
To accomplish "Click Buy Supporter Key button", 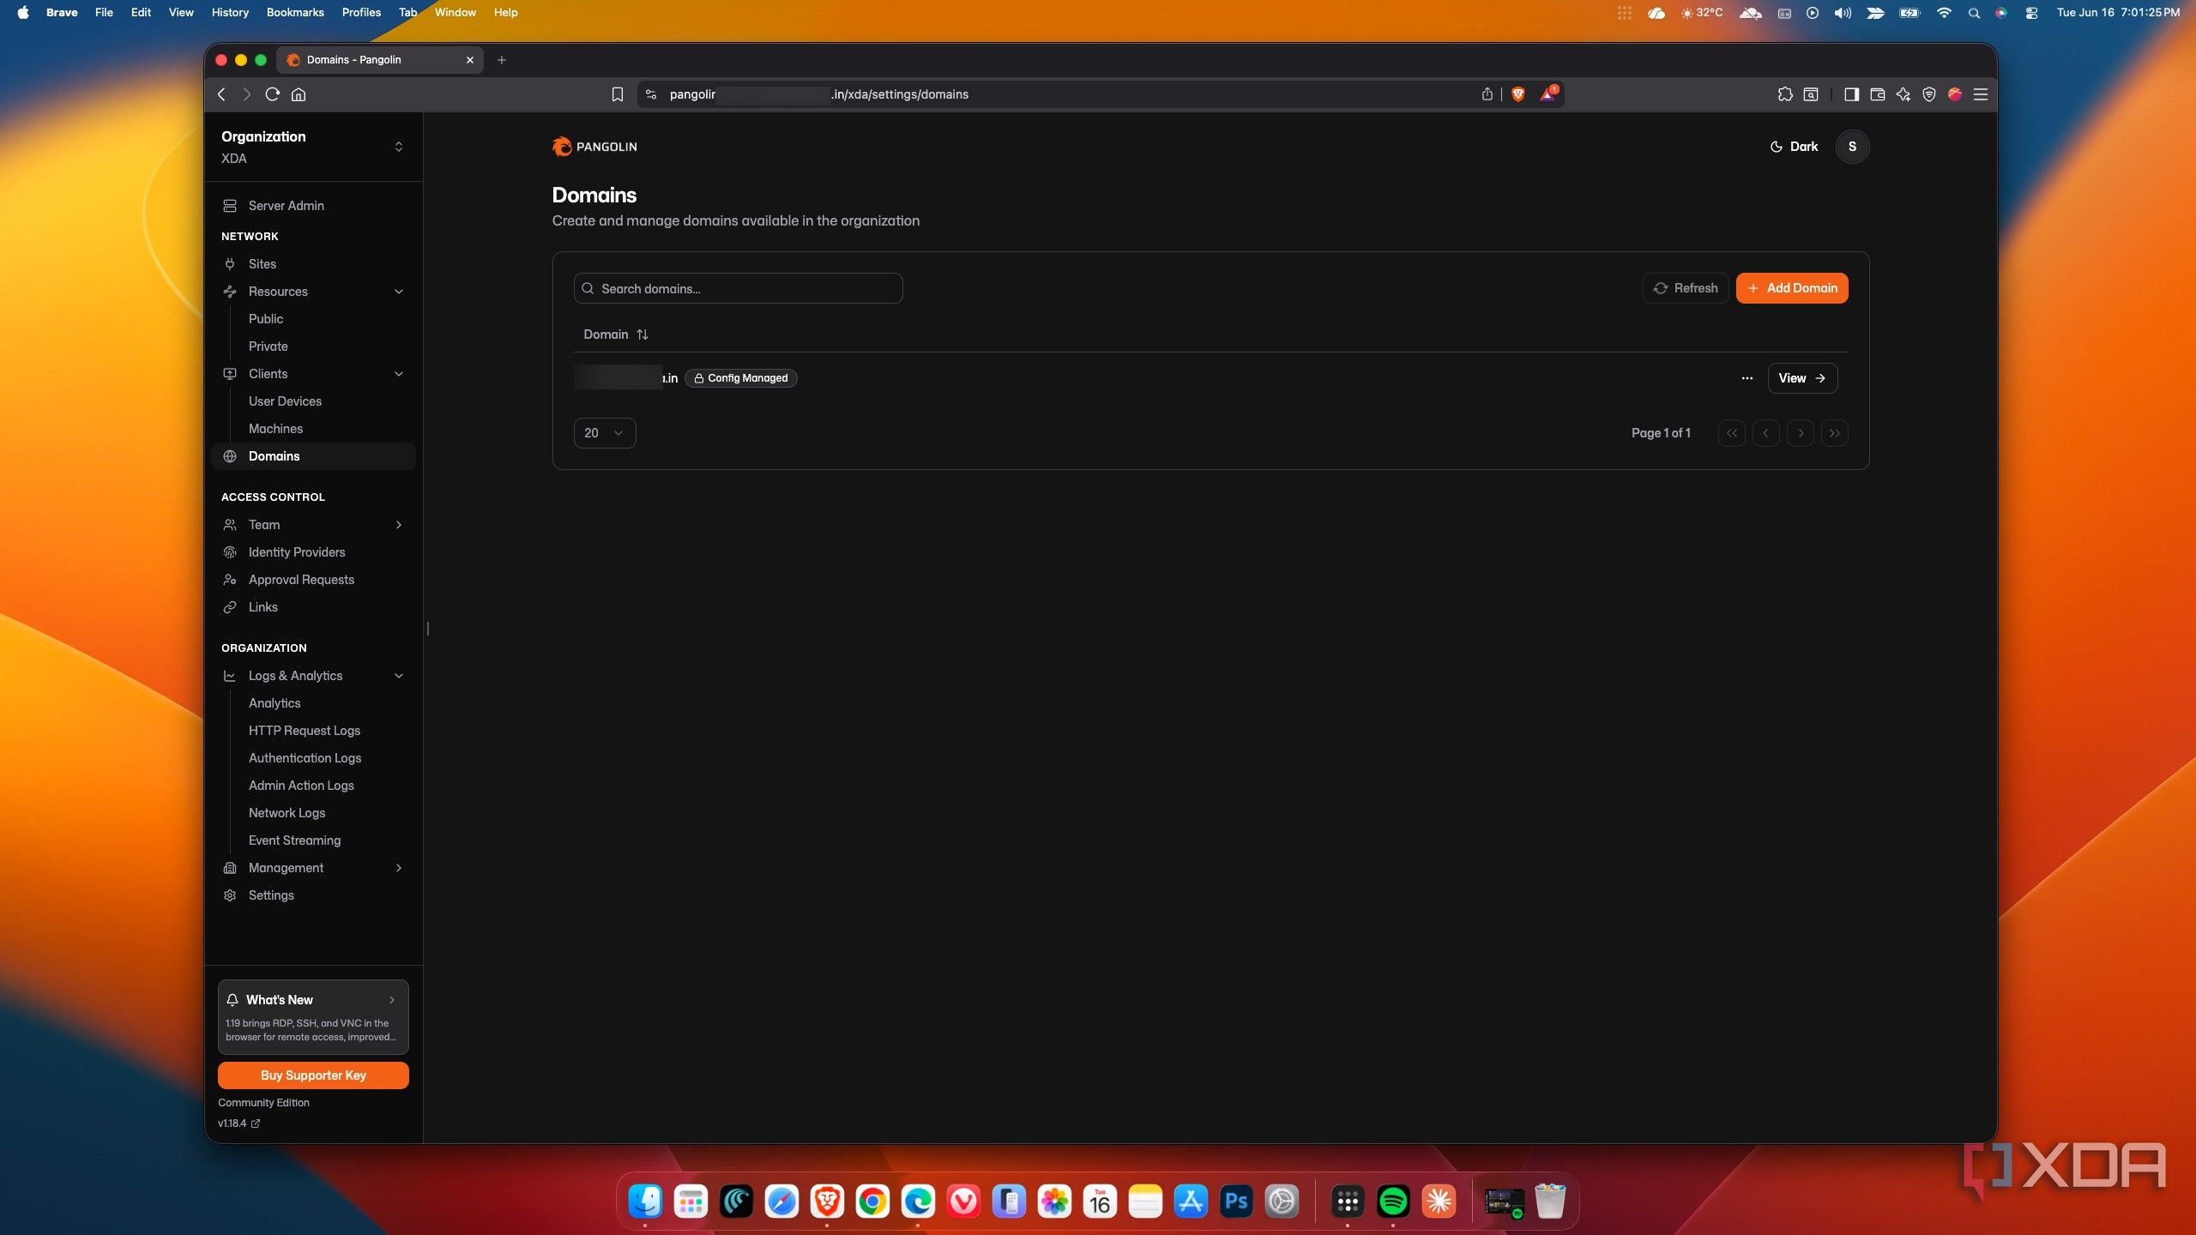I will tap(313, 1075).
